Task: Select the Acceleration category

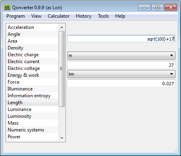Action: point(33,27)
